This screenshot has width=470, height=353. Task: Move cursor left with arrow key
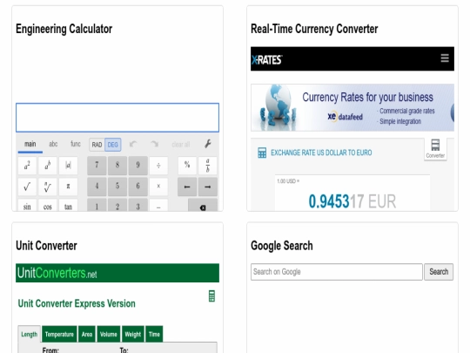click(x=187, y=187)
